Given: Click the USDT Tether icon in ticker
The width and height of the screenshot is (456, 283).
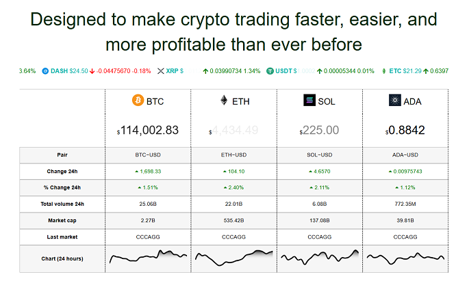Looking at the screenshot, I should 270,70.
